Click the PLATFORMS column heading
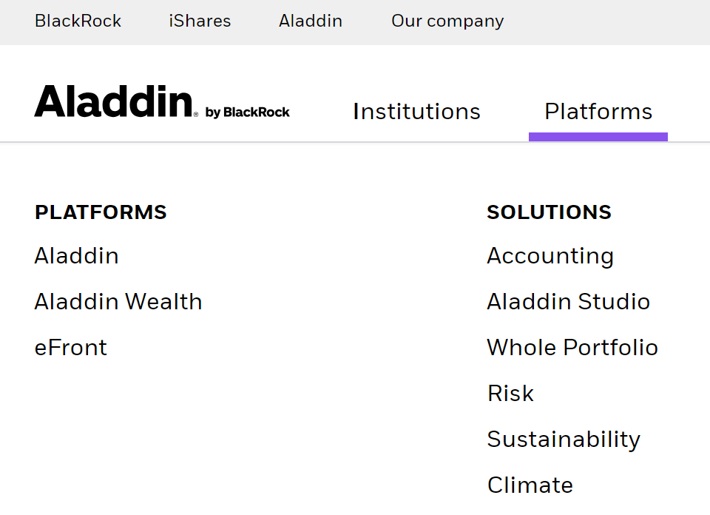The height and width of the screenshot is (515, 710). coord(101,212)
